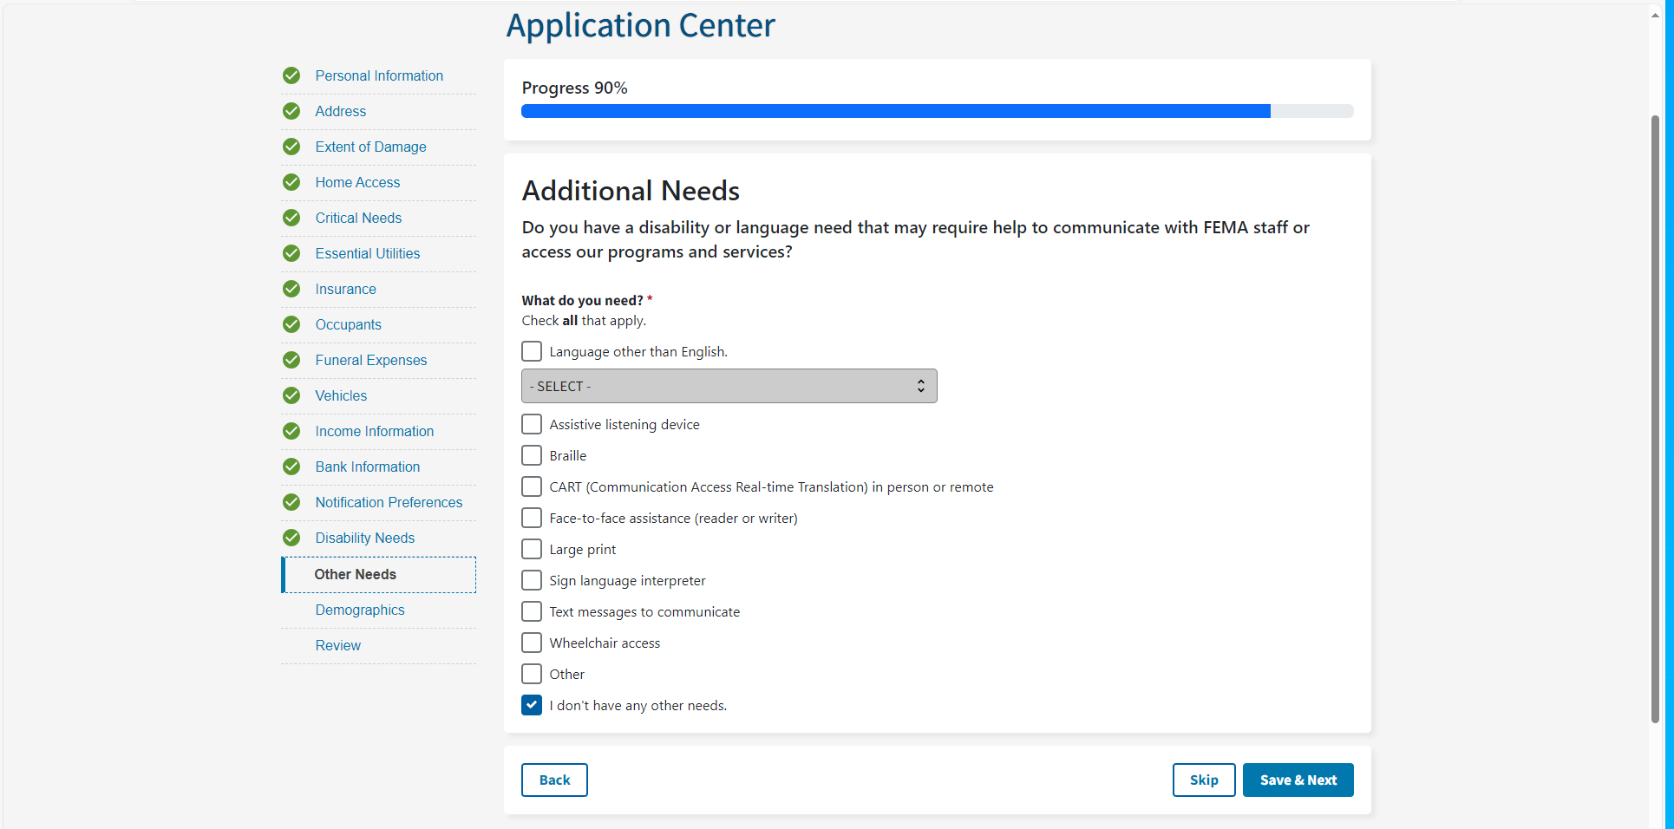This screenshot has height=829, width=1674.
Task: Click the Skip button
Action: coord(1203,780)
